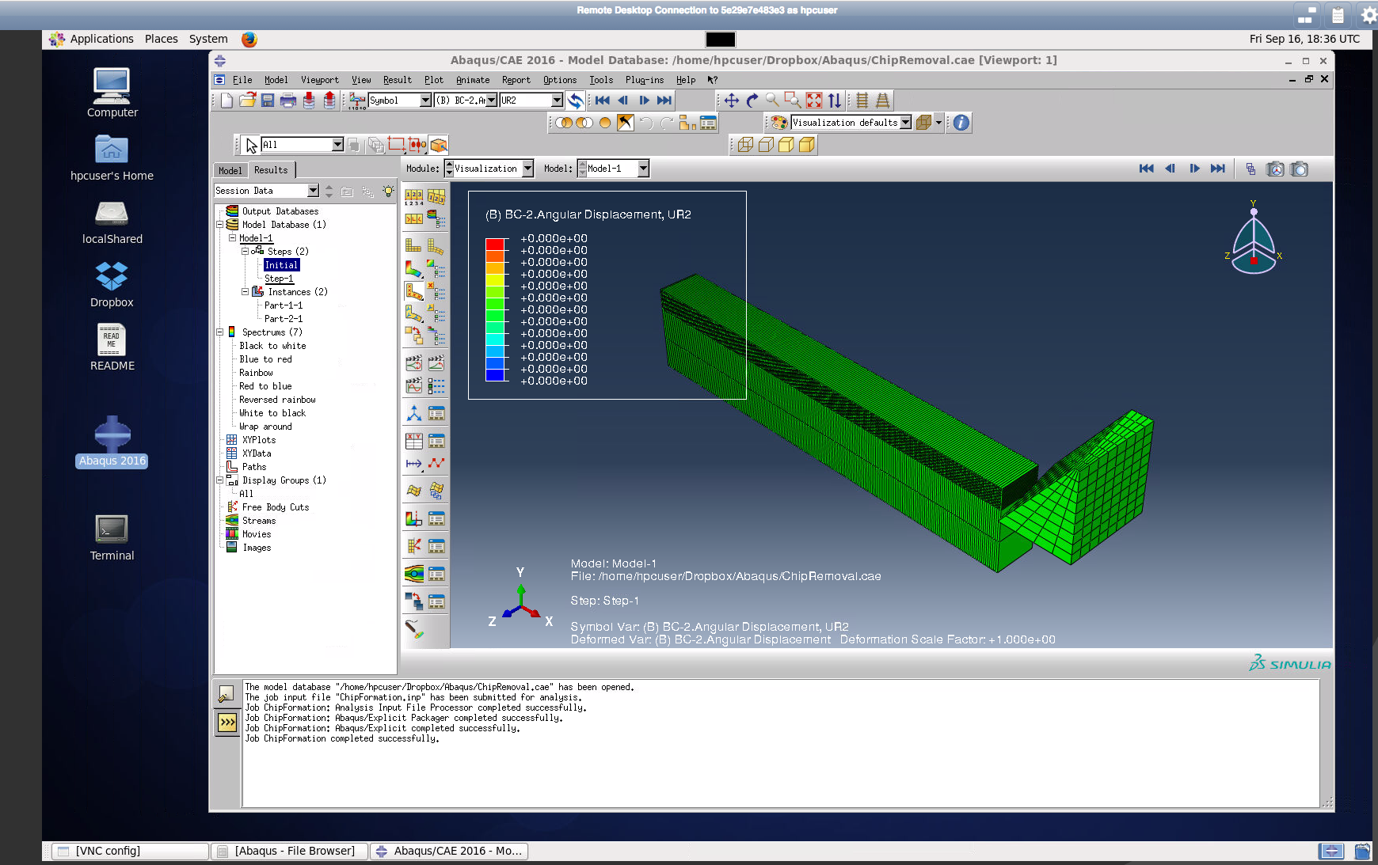Click the Activate View Cut icon
The height and width of the screenshot is (865, 1378).
click(x=413, y=518)
